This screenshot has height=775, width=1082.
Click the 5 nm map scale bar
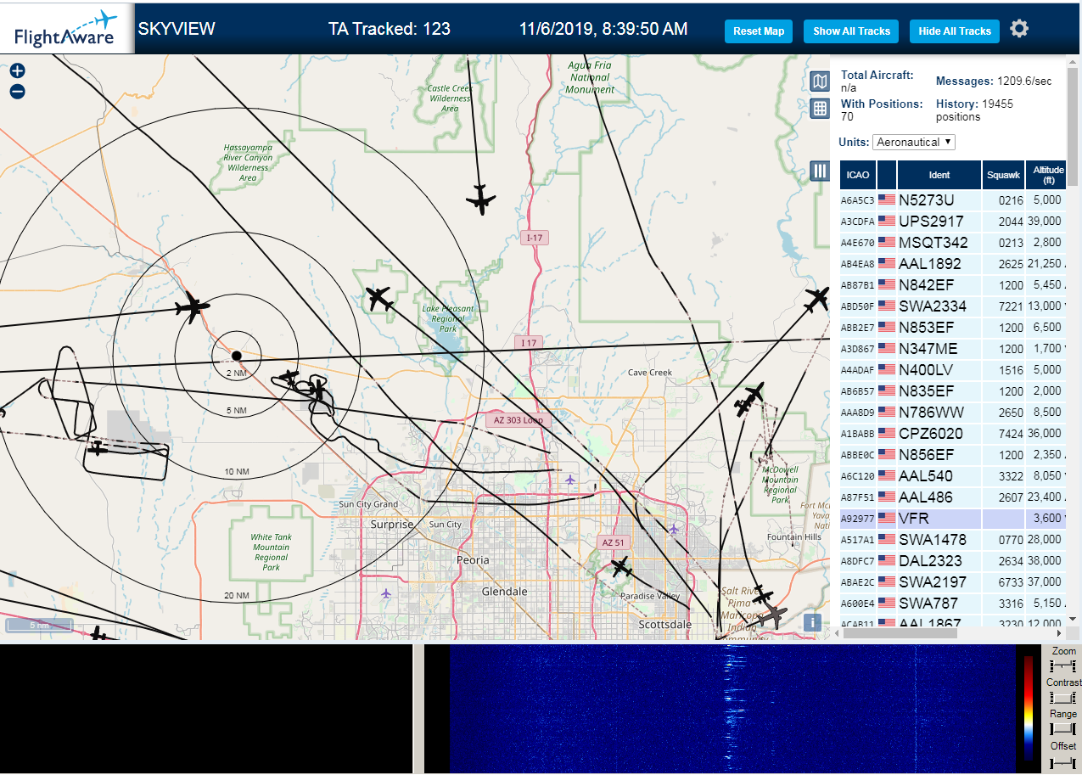pyautogui.click(x=39, y=626)
